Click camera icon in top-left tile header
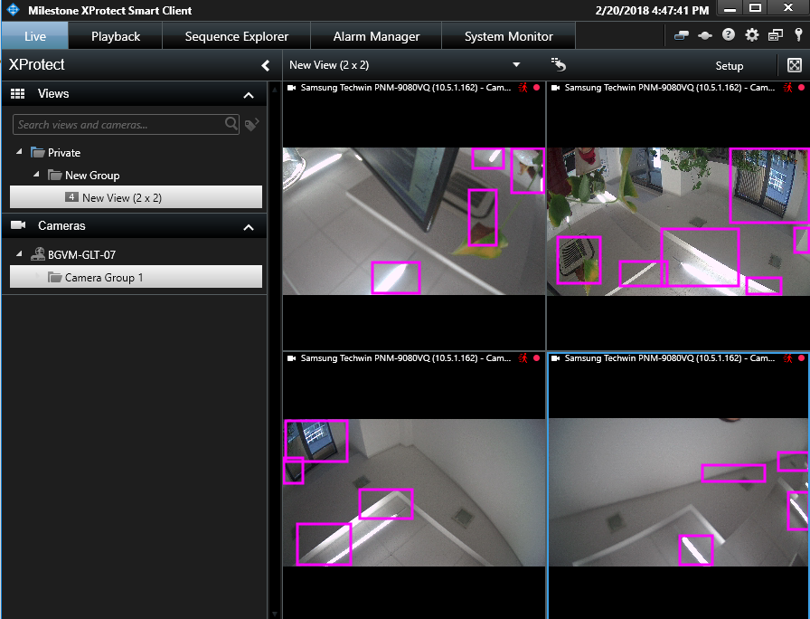The height and width of the screenshot is (619, 810). [291, 88]
